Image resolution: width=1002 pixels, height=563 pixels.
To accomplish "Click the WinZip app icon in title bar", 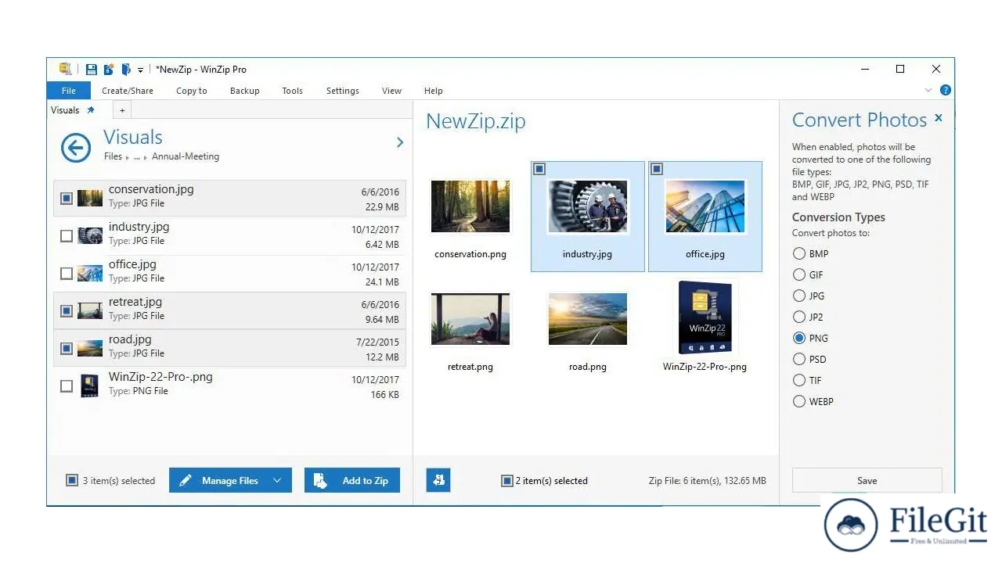I will tap(66, 69).
